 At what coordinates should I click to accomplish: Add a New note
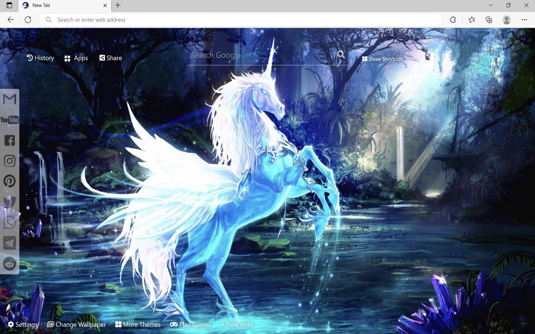tap(237, 324)
